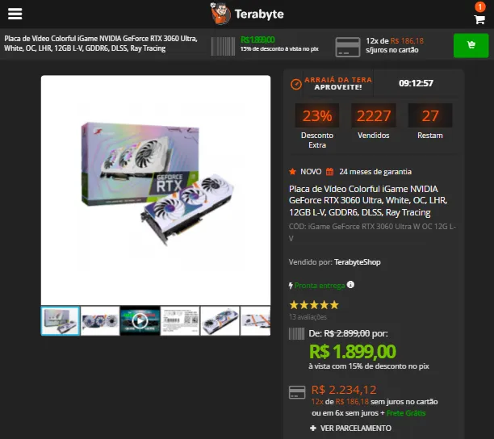The width and height of the screenshot is (494, 439).
Task: Click the boleto barcode icon in top bar
Action: [x=223, y=46]
